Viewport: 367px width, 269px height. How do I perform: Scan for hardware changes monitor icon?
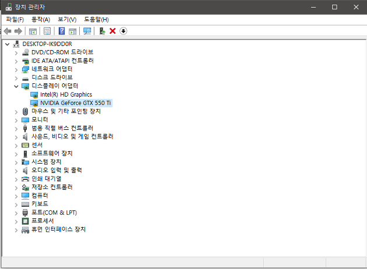(87, 31)
